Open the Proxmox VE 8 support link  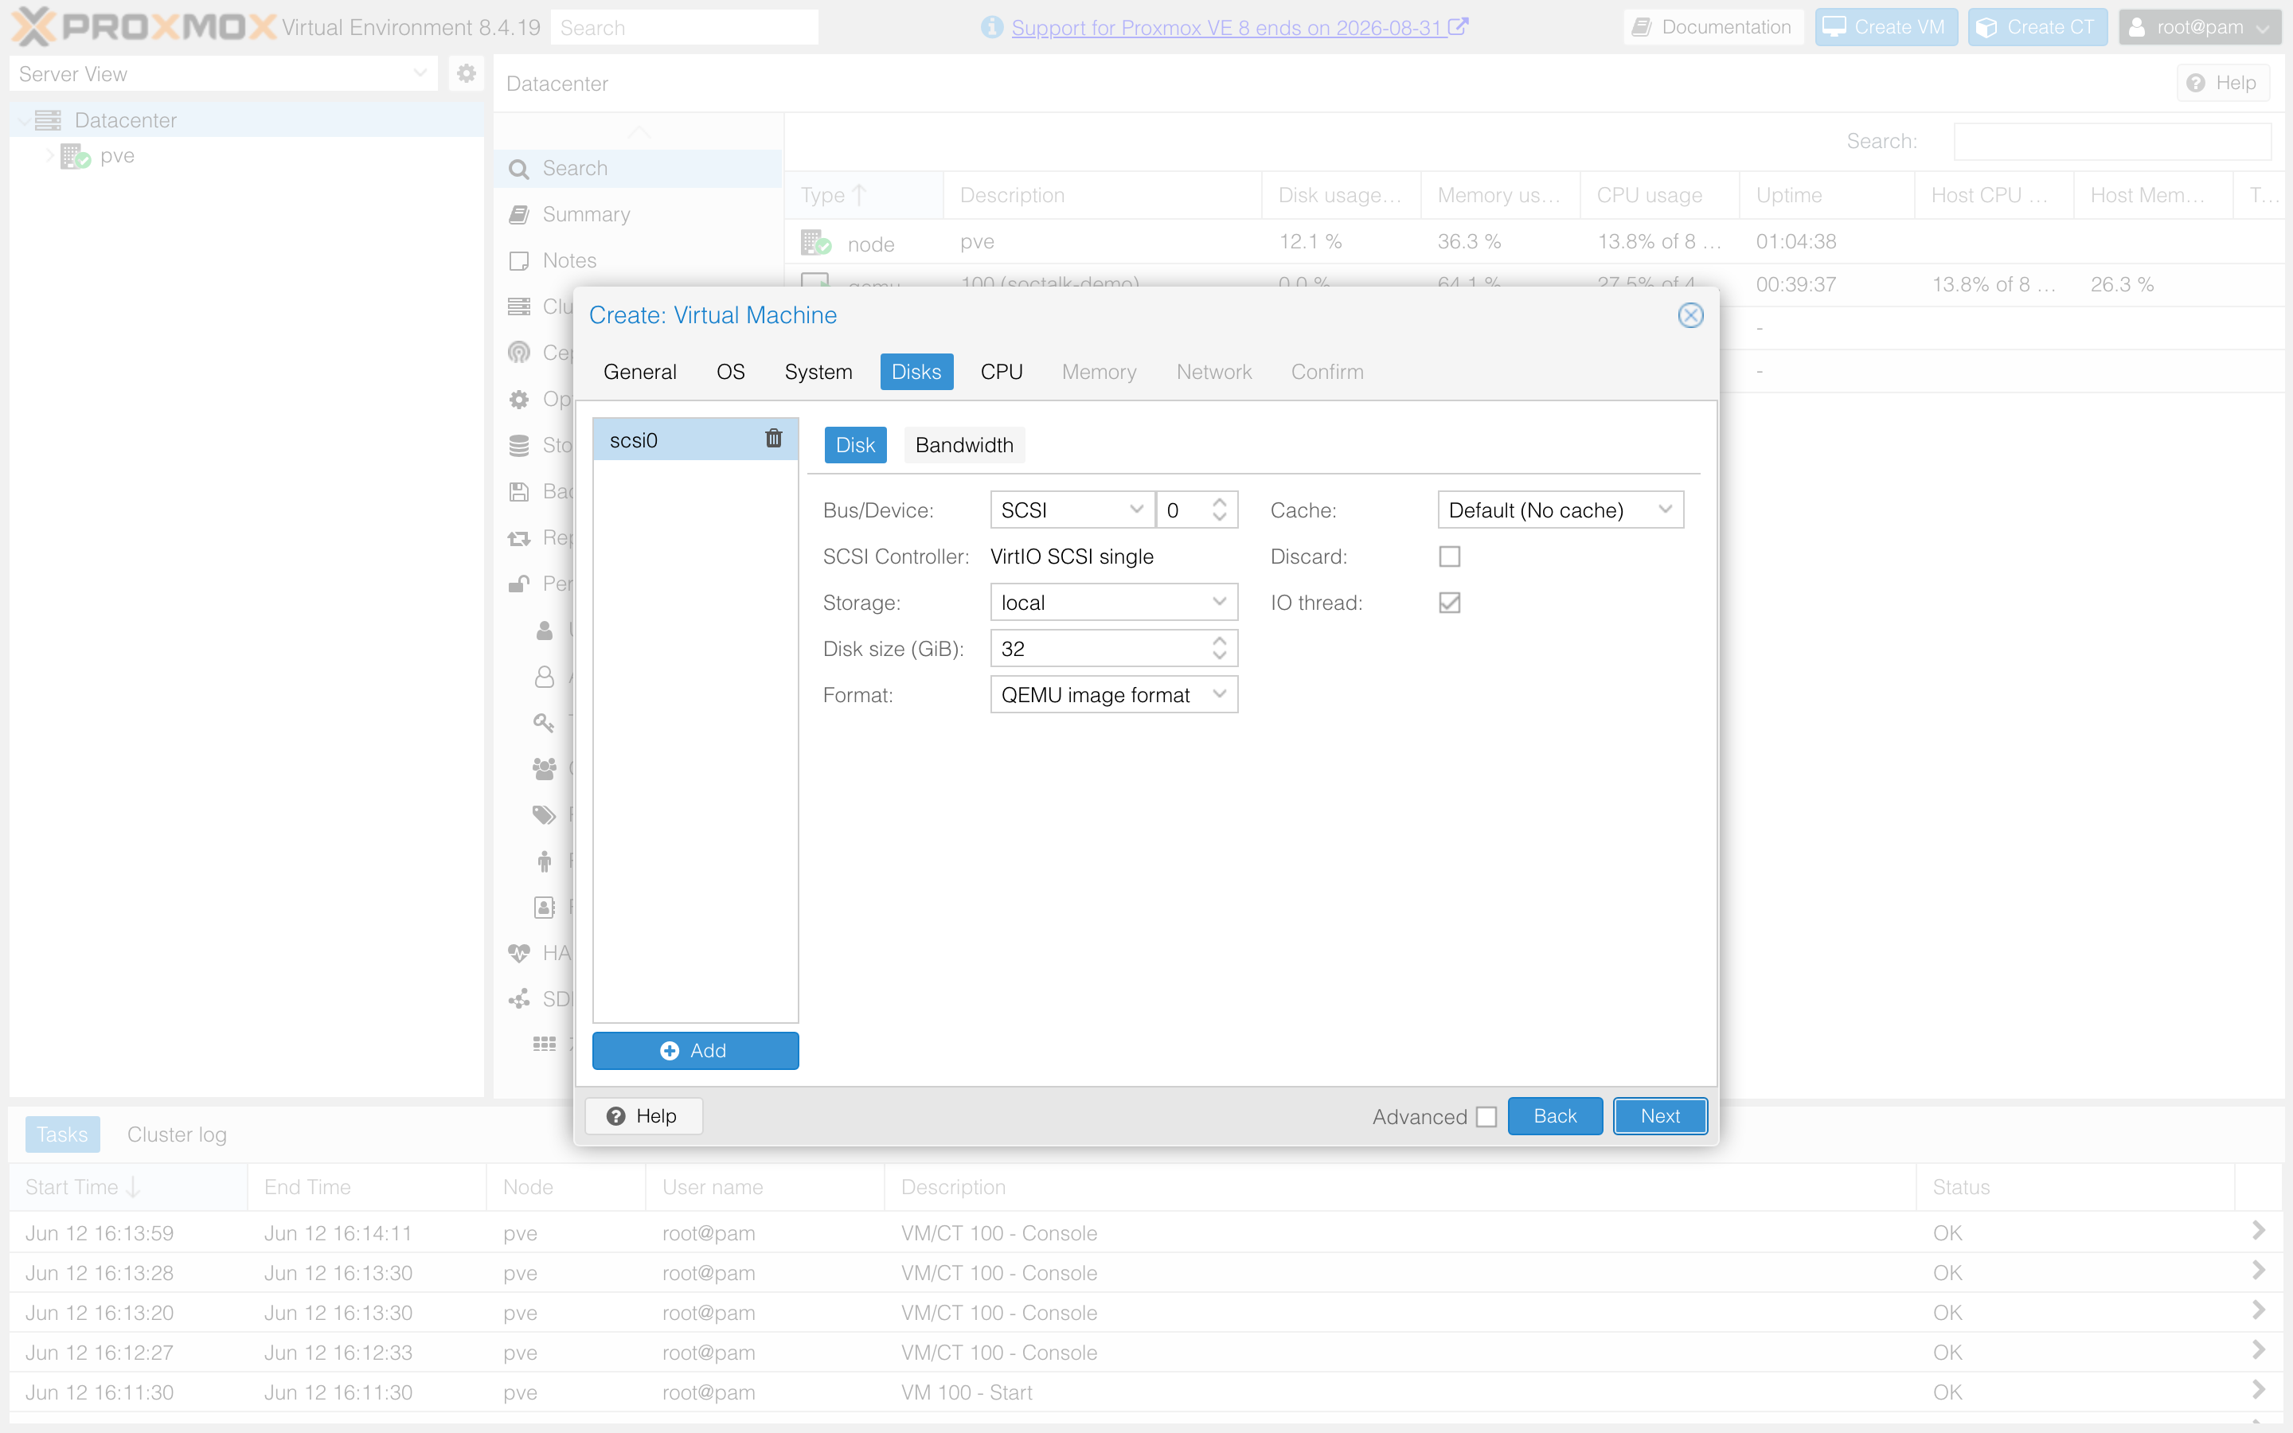click(1240, 28)
